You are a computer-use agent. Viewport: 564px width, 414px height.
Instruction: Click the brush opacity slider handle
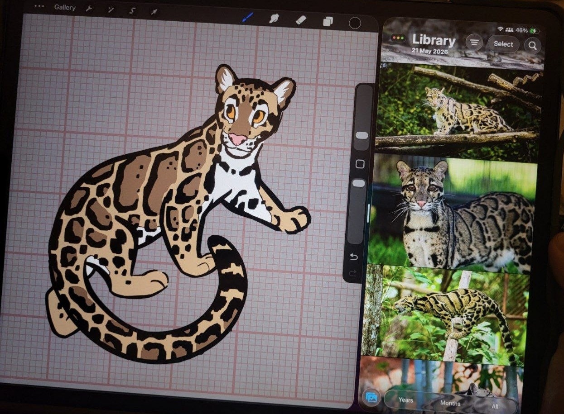(358, 183)
